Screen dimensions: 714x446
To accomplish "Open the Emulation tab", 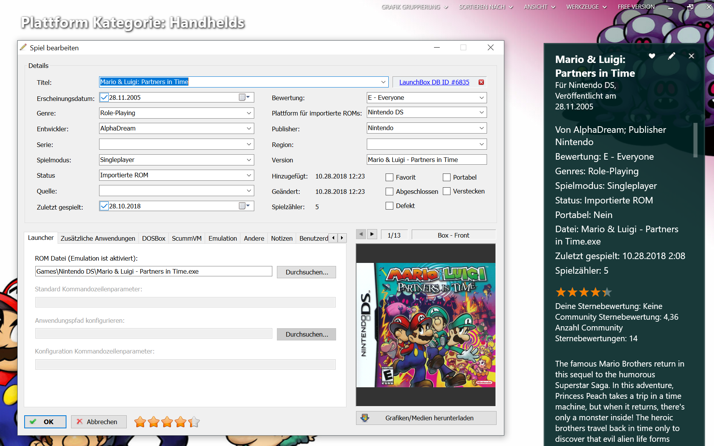I will point(223,238).
